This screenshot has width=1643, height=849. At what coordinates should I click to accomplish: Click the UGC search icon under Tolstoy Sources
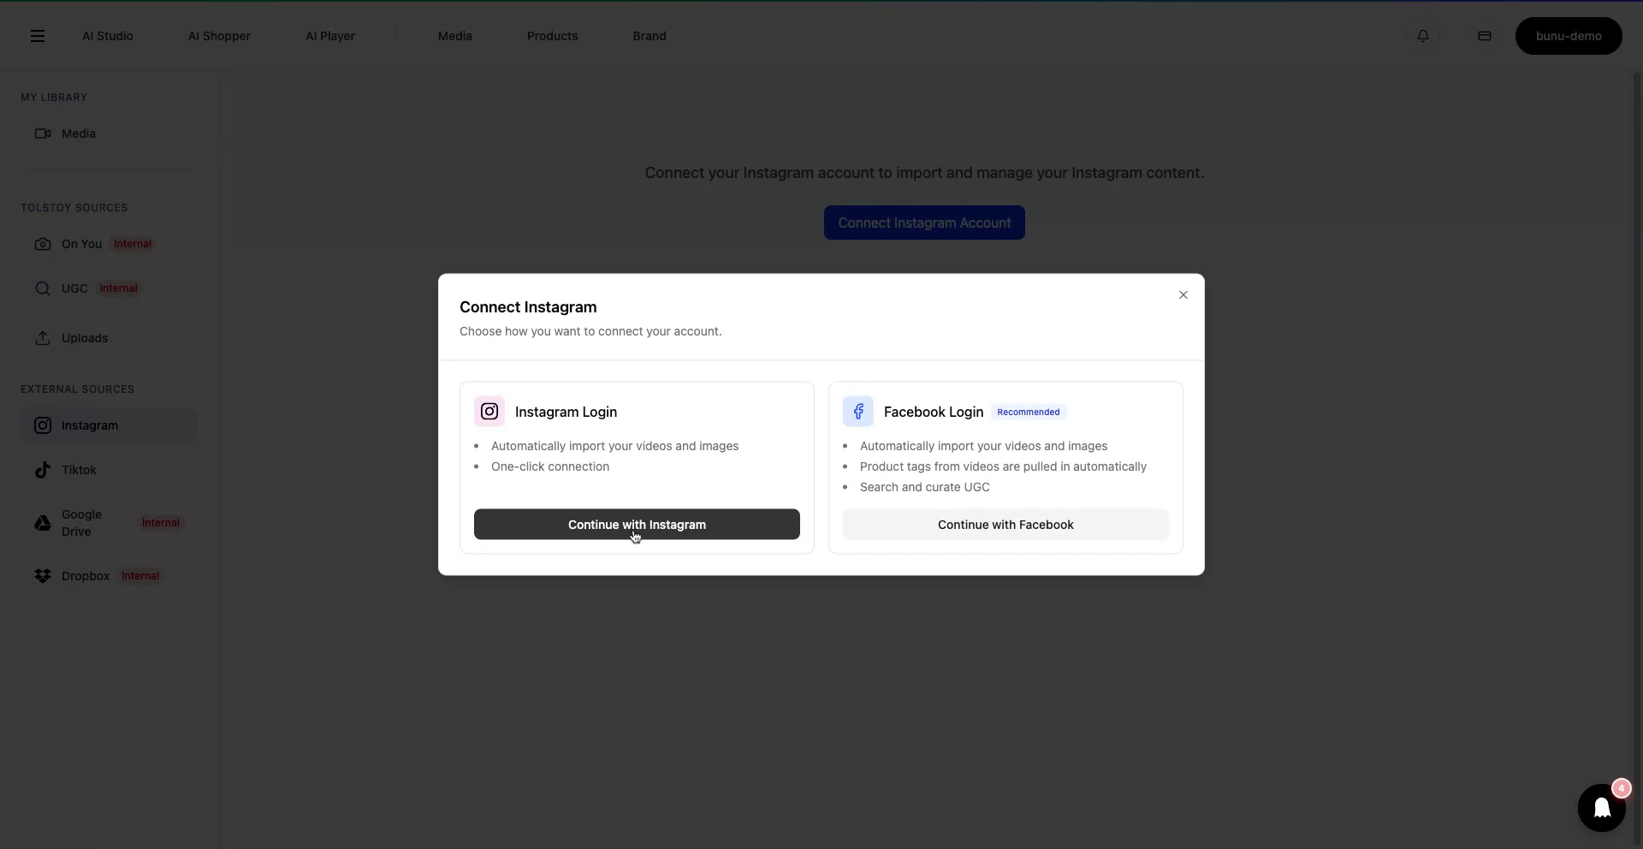(42, 288)
